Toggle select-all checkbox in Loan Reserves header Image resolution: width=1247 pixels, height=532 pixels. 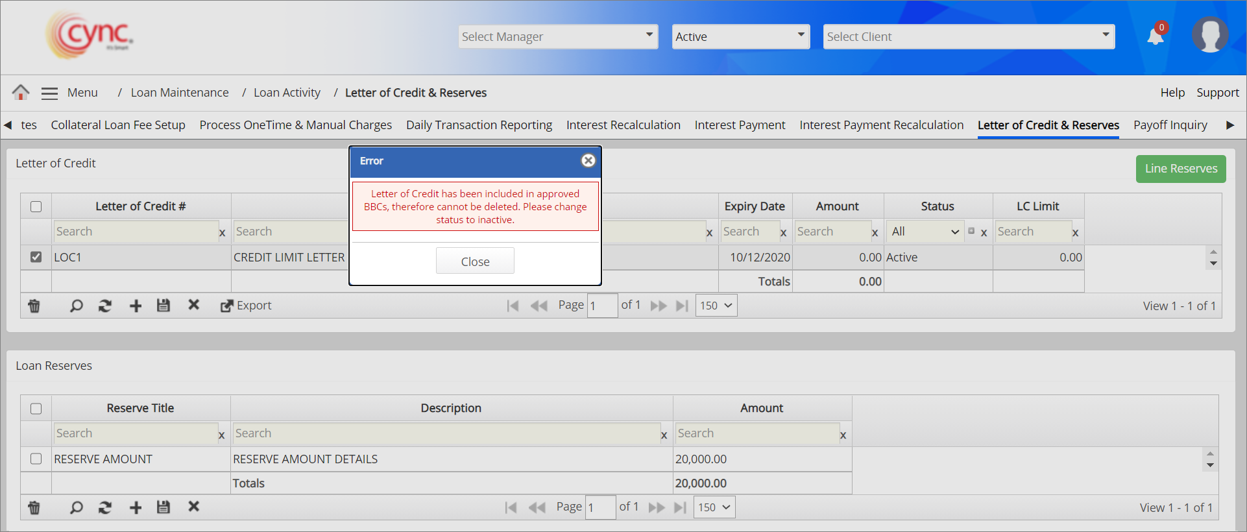(x=36, y=408)
